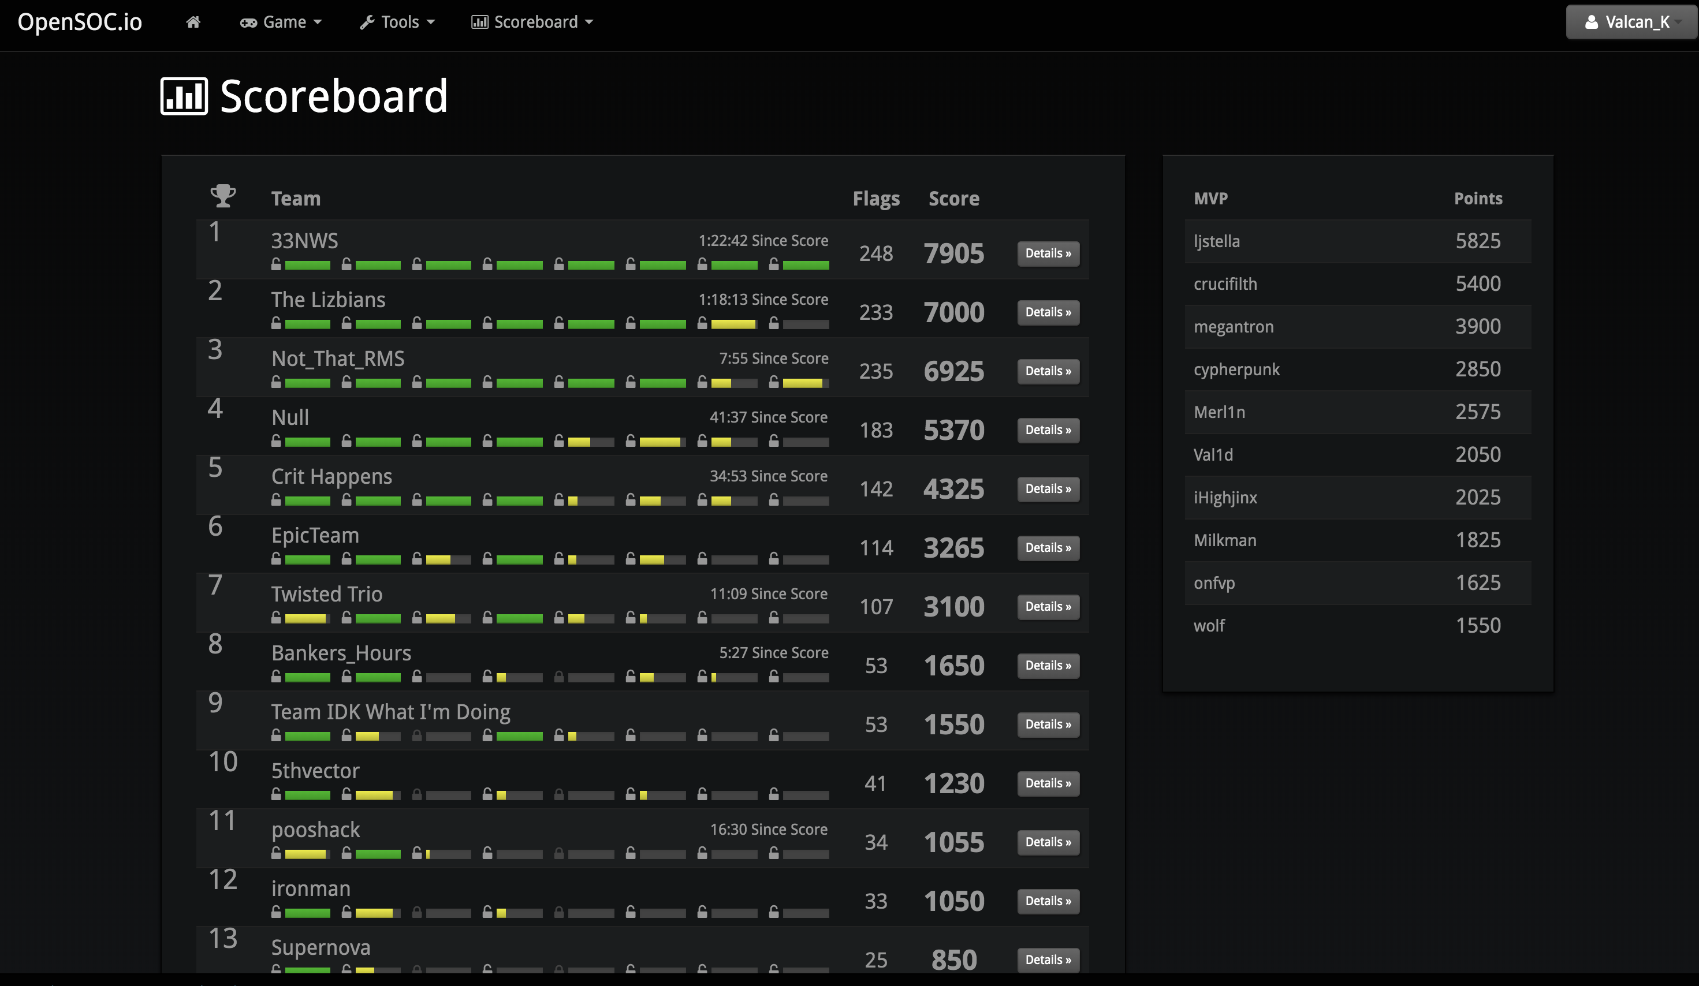Open the Scoreboard dropdown in navbar

(532, 23)
